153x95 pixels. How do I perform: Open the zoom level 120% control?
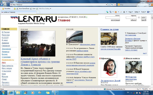pyautogui.click(x=146, y=89)
